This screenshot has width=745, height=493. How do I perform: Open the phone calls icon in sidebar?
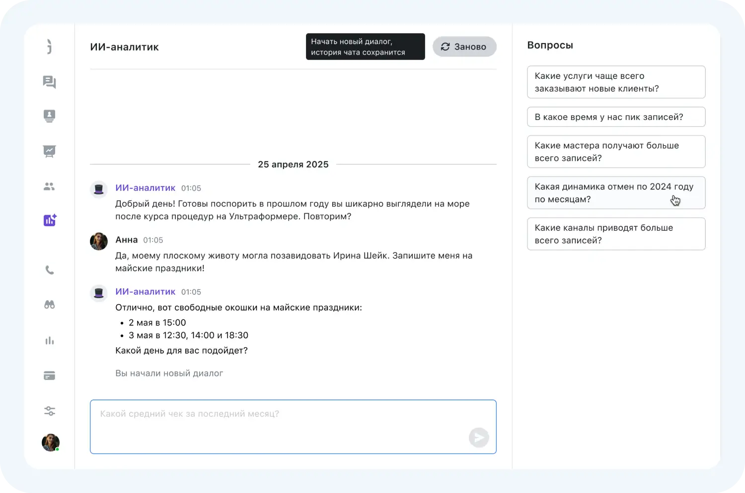pyautogui.click(x=50, y=270)
